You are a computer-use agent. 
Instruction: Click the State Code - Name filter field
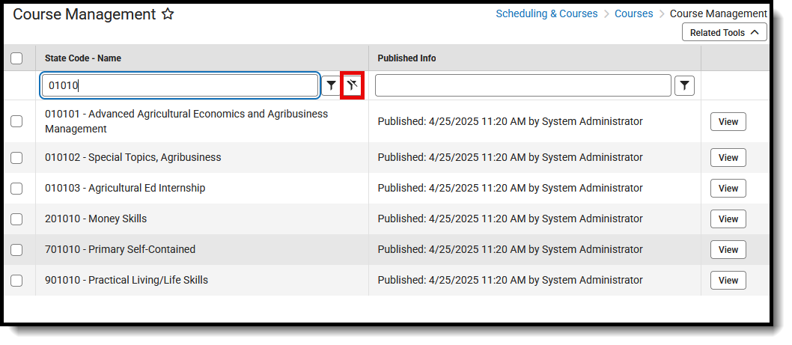coord(180,86)
